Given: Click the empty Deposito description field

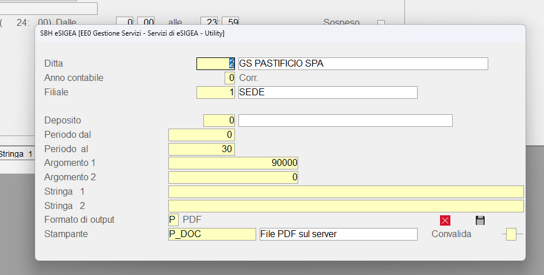Looking at the screenshot, I should click(345, 121).
